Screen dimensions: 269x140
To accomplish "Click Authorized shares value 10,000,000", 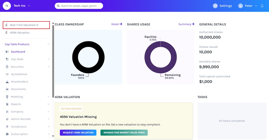I will pos(210,37).
